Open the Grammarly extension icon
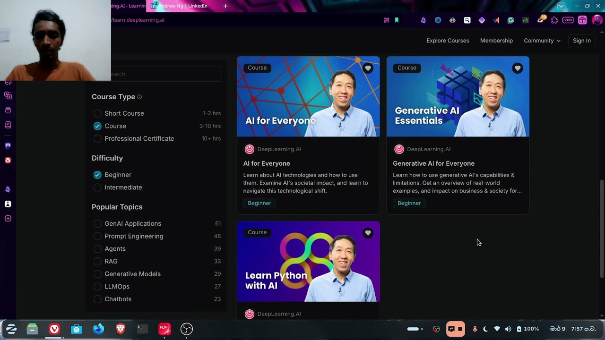 pos(510,20)
